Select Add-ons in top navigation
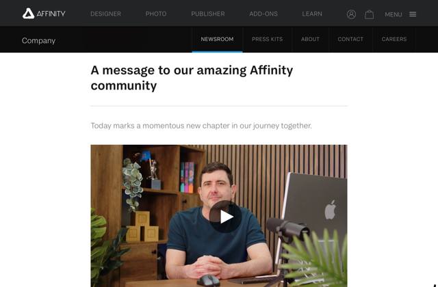This screenshot has width=438, height=287. coord(263,14)
